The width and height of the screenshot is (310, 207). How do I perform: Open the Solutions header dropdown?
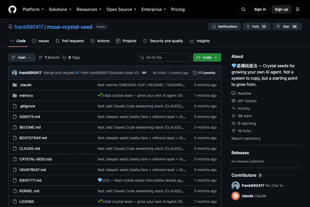coord(60,9)
